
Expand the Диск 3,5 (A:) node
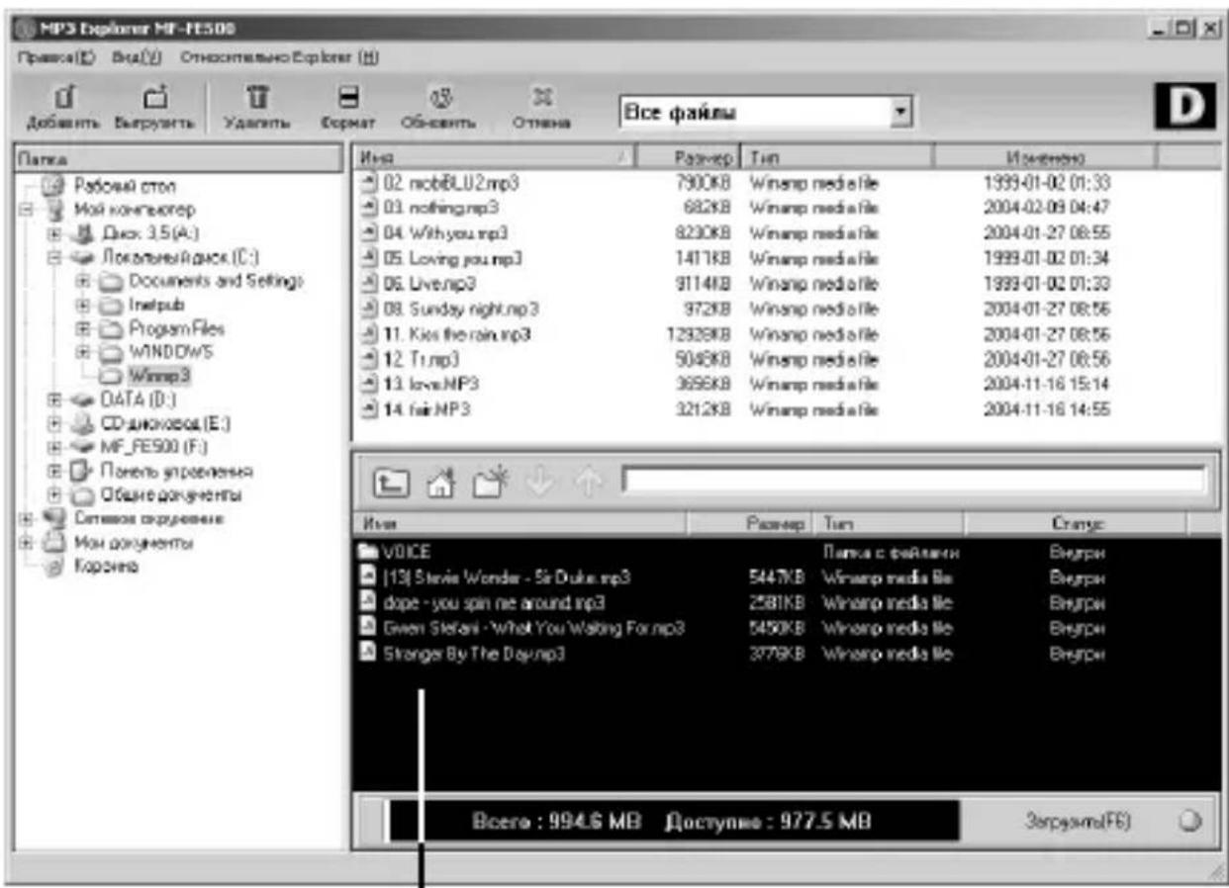click(55, 234)
